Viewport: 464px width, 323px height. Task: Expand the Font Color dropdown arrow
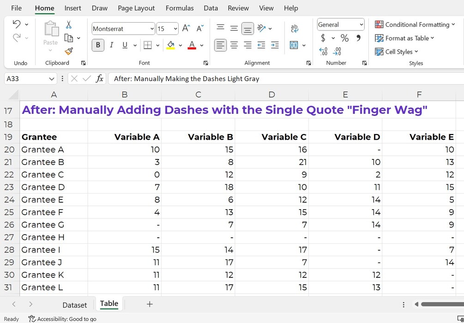(x=201, y=45)
